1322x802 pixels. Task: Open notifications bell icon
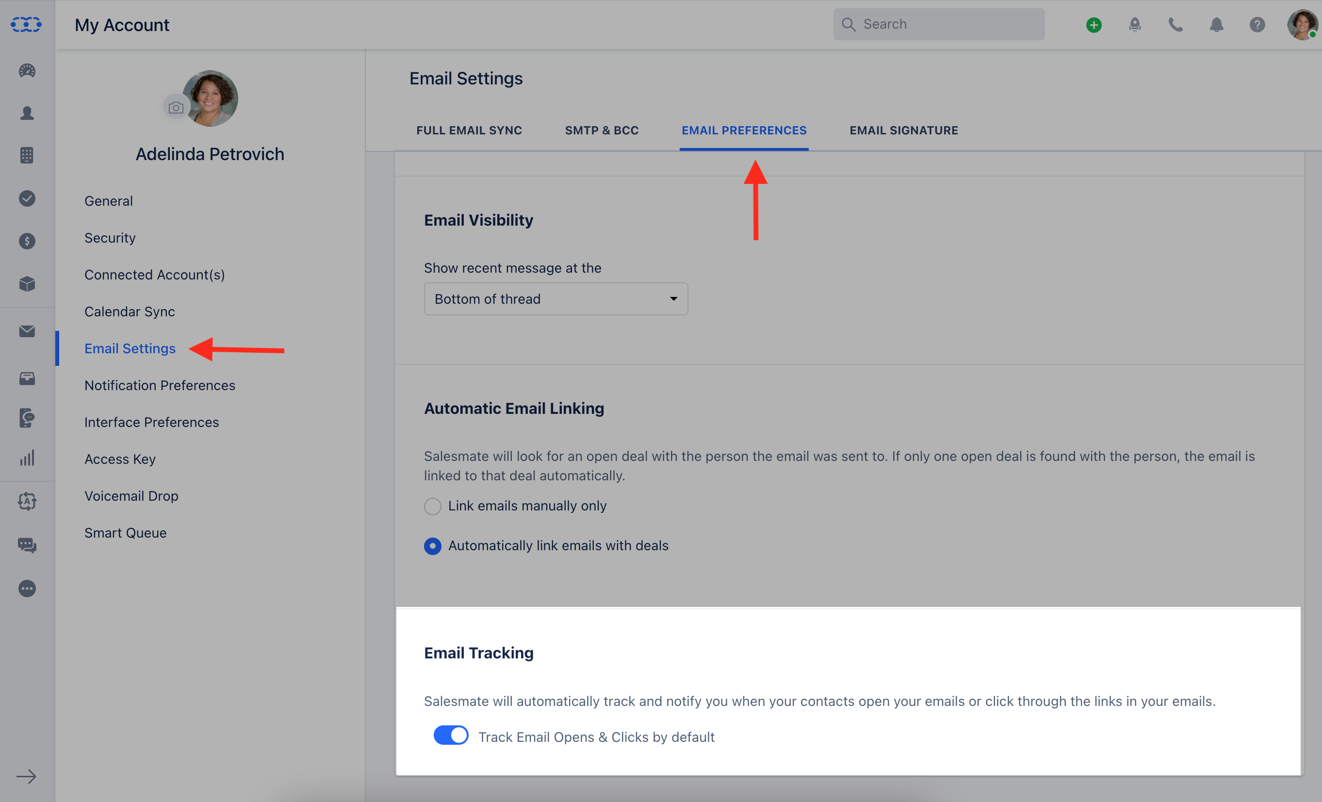(x=1216, y=25)
